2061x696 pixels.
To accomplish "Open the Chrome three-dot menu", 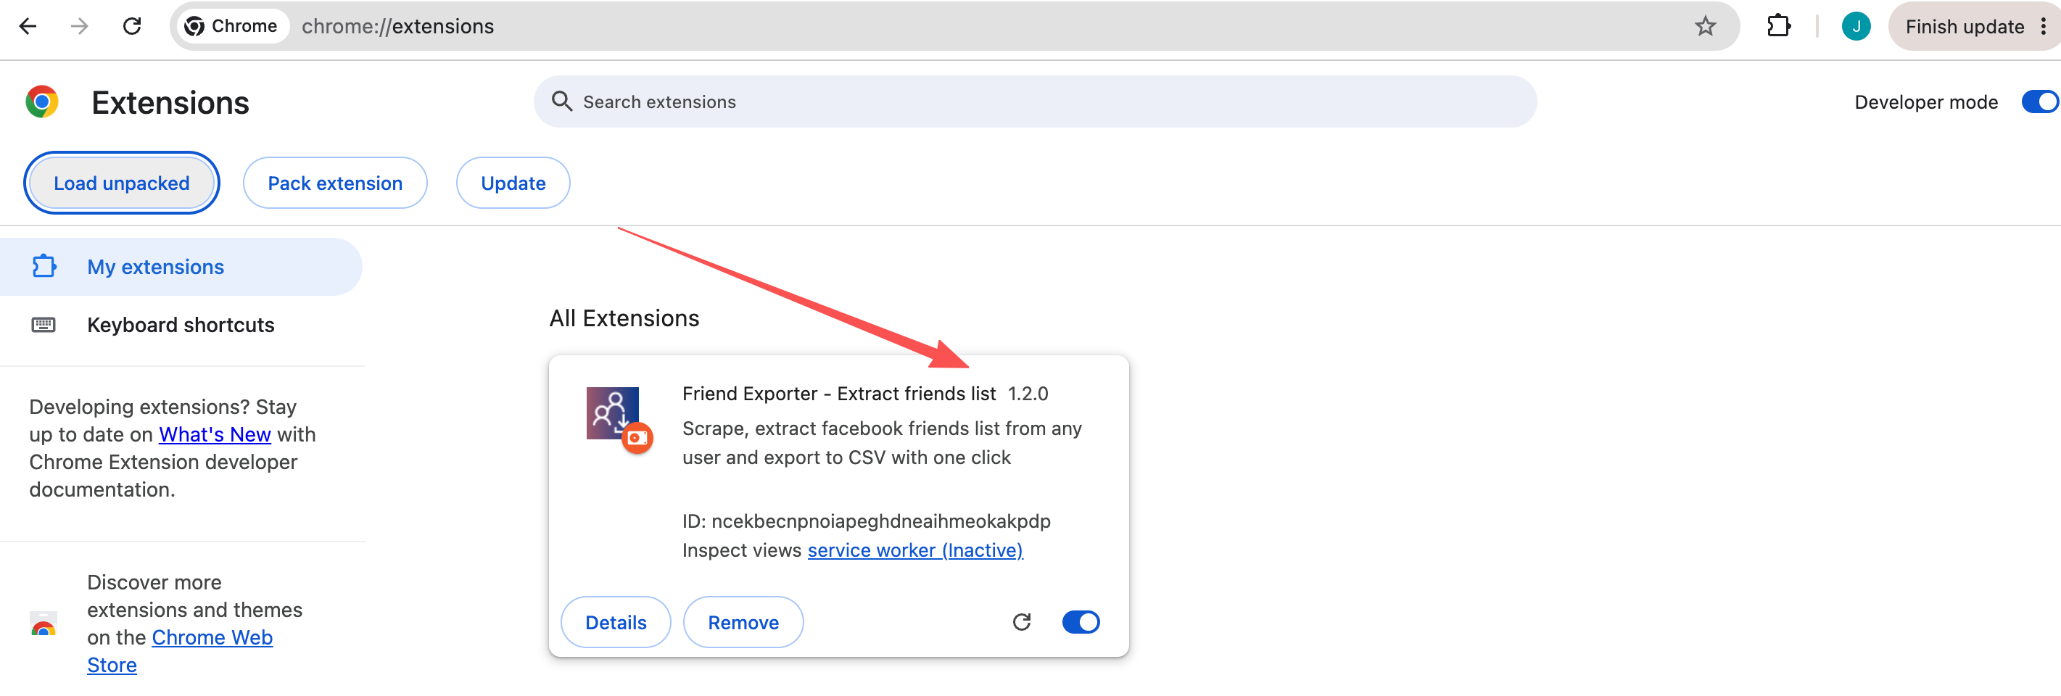I will pos(2044,26).
